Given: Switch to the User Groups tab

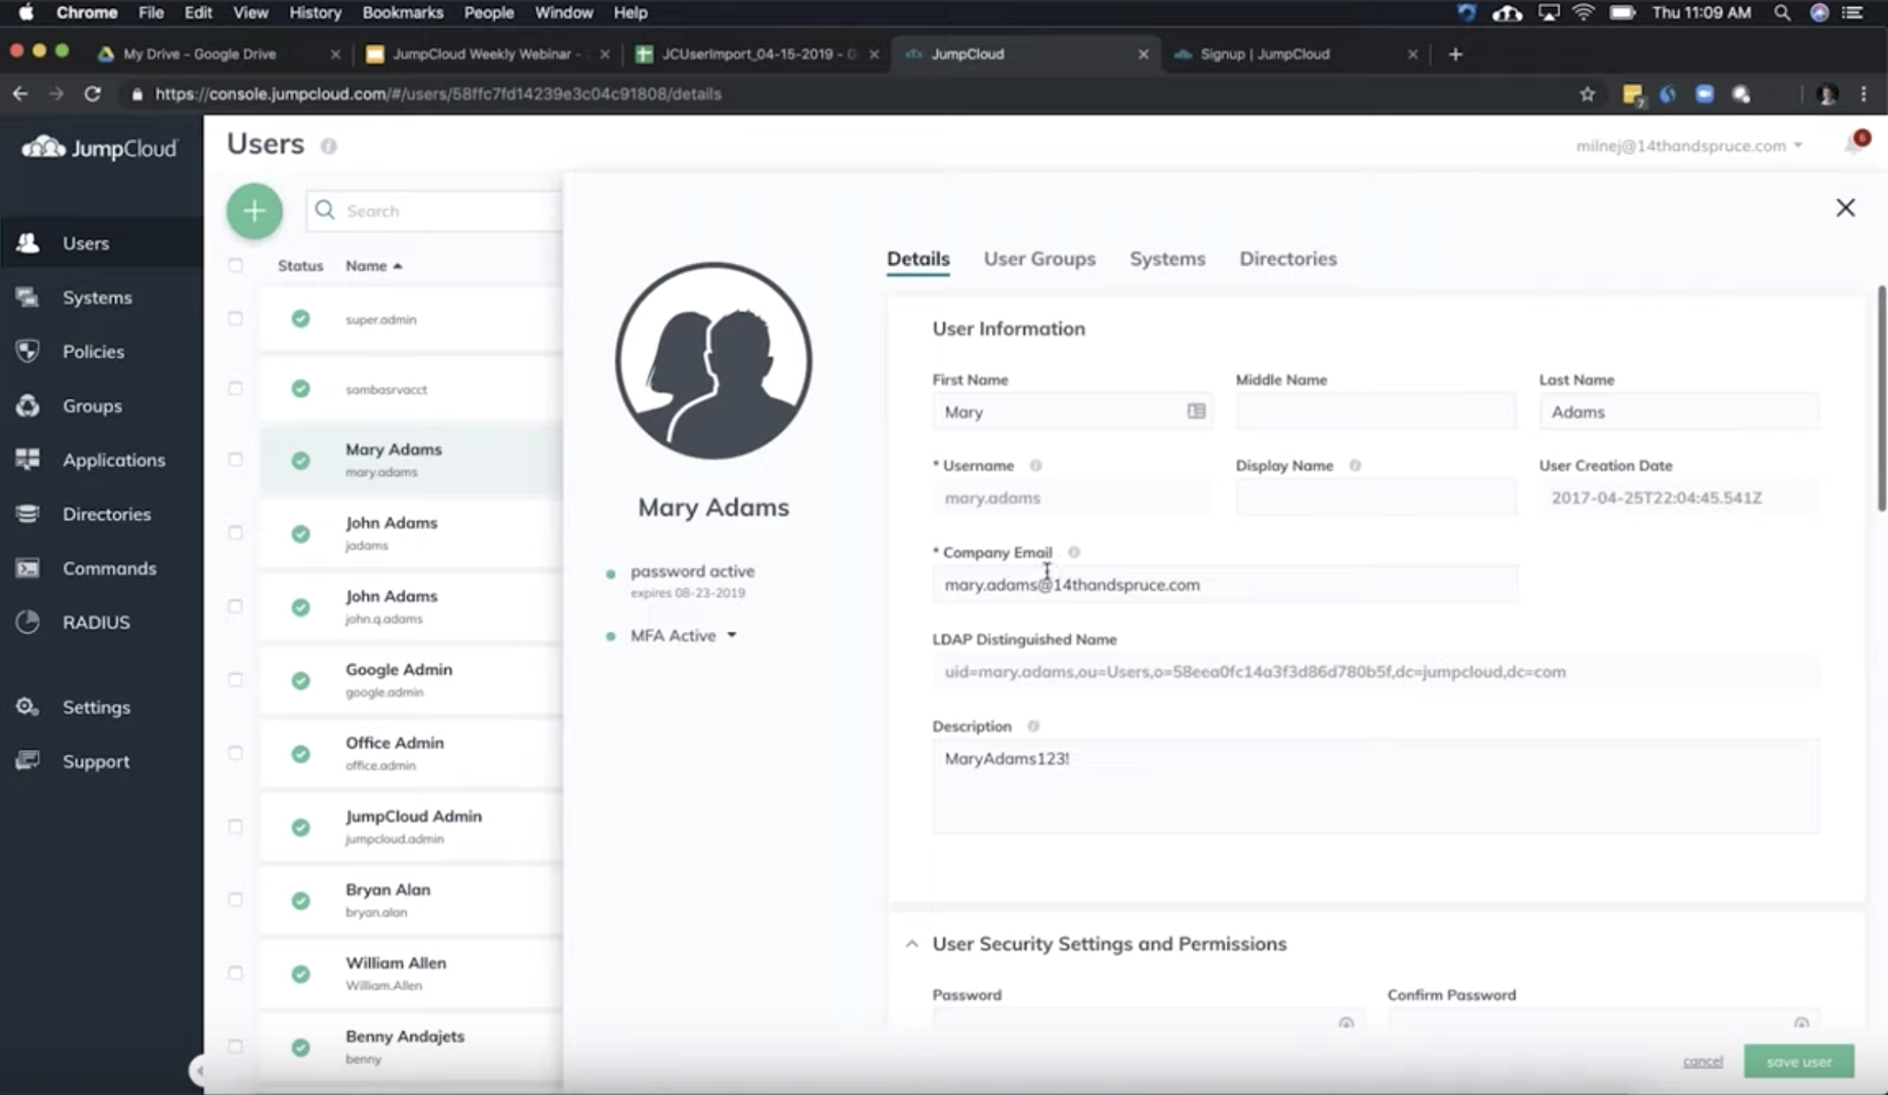Looking at the screenshot, I should pos(1040,259).
